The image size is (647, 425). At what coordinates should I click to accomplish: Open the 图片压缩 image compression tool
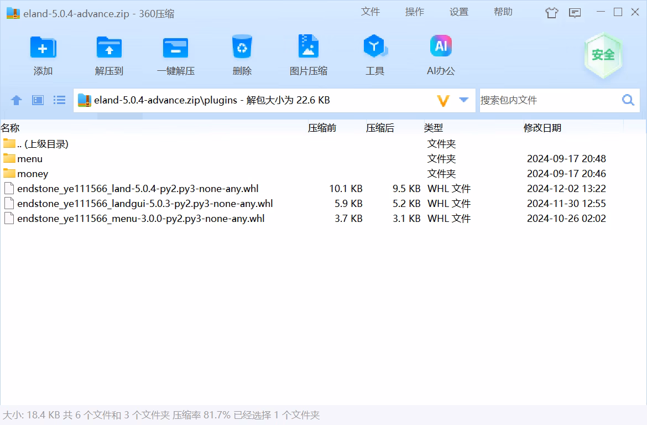(308, 48)
